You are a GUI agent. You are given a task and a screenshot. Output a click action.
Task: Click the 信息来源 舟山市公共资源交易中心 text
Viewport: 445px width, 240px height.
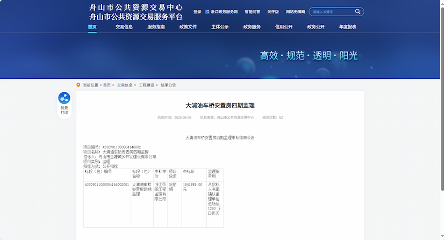(227, 118)
